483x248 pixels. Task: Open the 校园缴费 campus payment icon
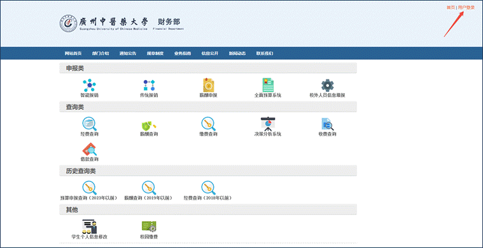tap(149, 226)
